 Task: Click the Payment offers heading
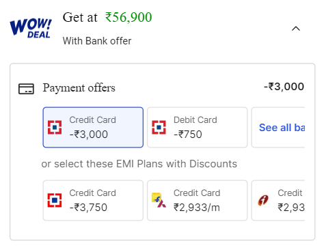click(79, 88)
